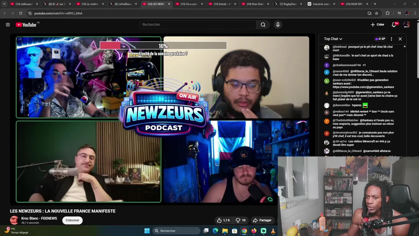Open Kroc Blanc - FDENEWS channel name
The width and height of the screenshot is (419, 236).
pyautogui.click(x=39, y=218)
